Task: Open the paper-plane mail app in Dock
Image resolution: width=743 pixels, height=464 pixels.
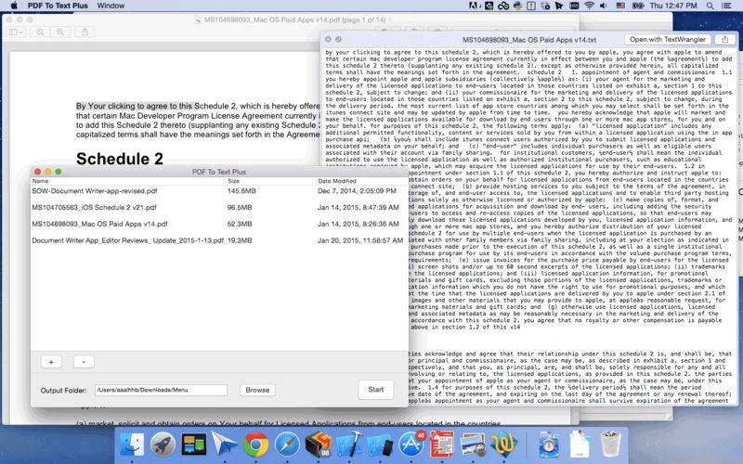Action: pyautogui.click(x=224, y=445)
